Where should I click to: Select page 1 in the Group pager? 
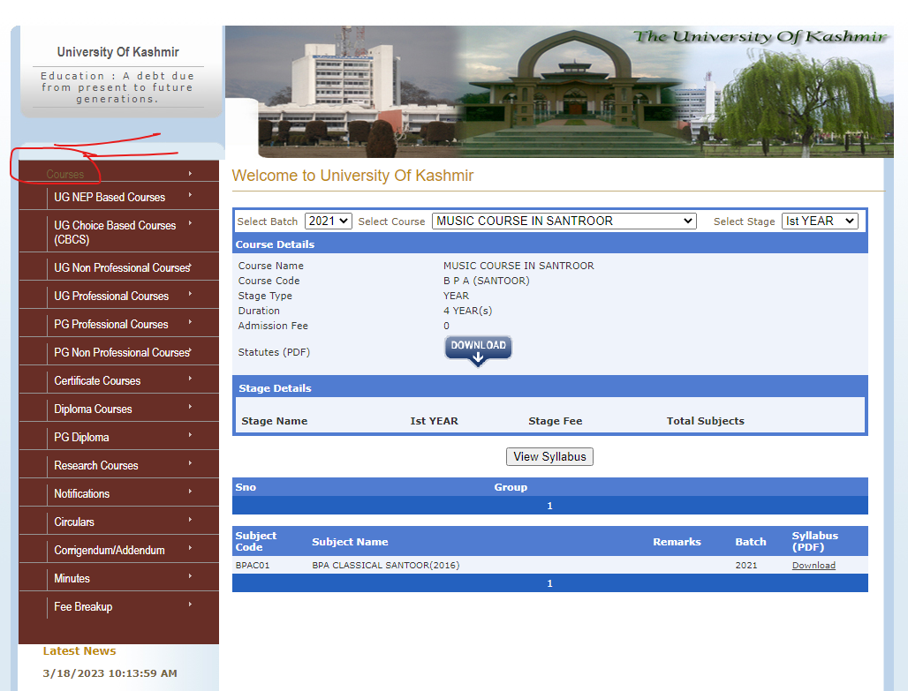click(x=549, y=506)
